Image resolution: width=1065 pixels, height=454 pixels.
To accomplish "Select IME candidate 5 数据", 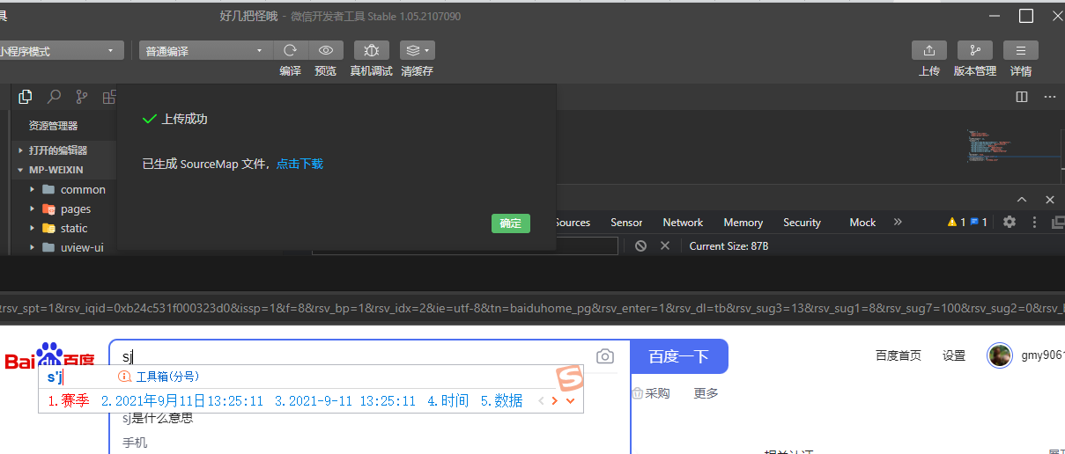I will 501,401.
